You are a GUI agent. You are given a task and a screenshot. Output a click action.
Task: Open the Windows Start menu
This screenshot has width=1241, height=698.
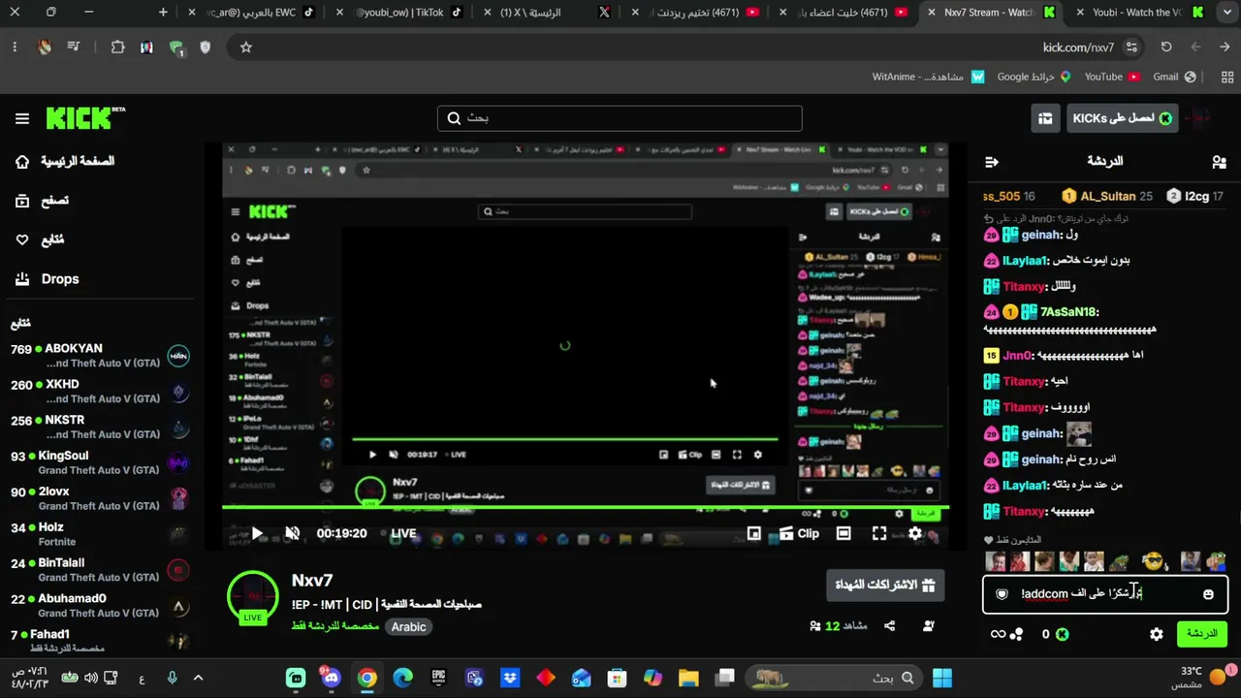941,678
